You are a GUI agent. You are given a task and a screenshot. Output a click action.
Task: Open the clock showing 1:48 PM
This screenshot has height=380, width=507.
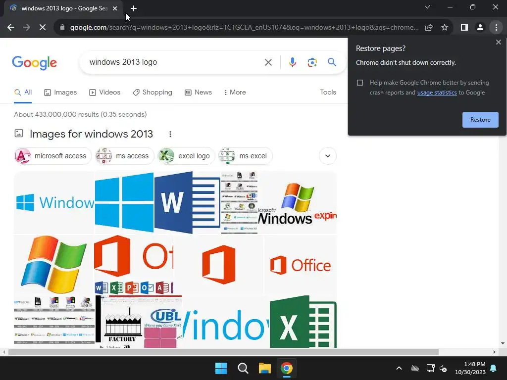pos(470,368)
